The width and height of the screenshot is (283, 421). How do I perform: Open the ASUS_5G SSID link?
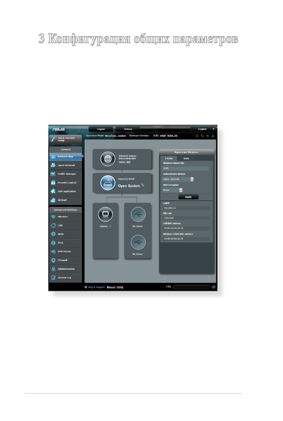(172, 136)
